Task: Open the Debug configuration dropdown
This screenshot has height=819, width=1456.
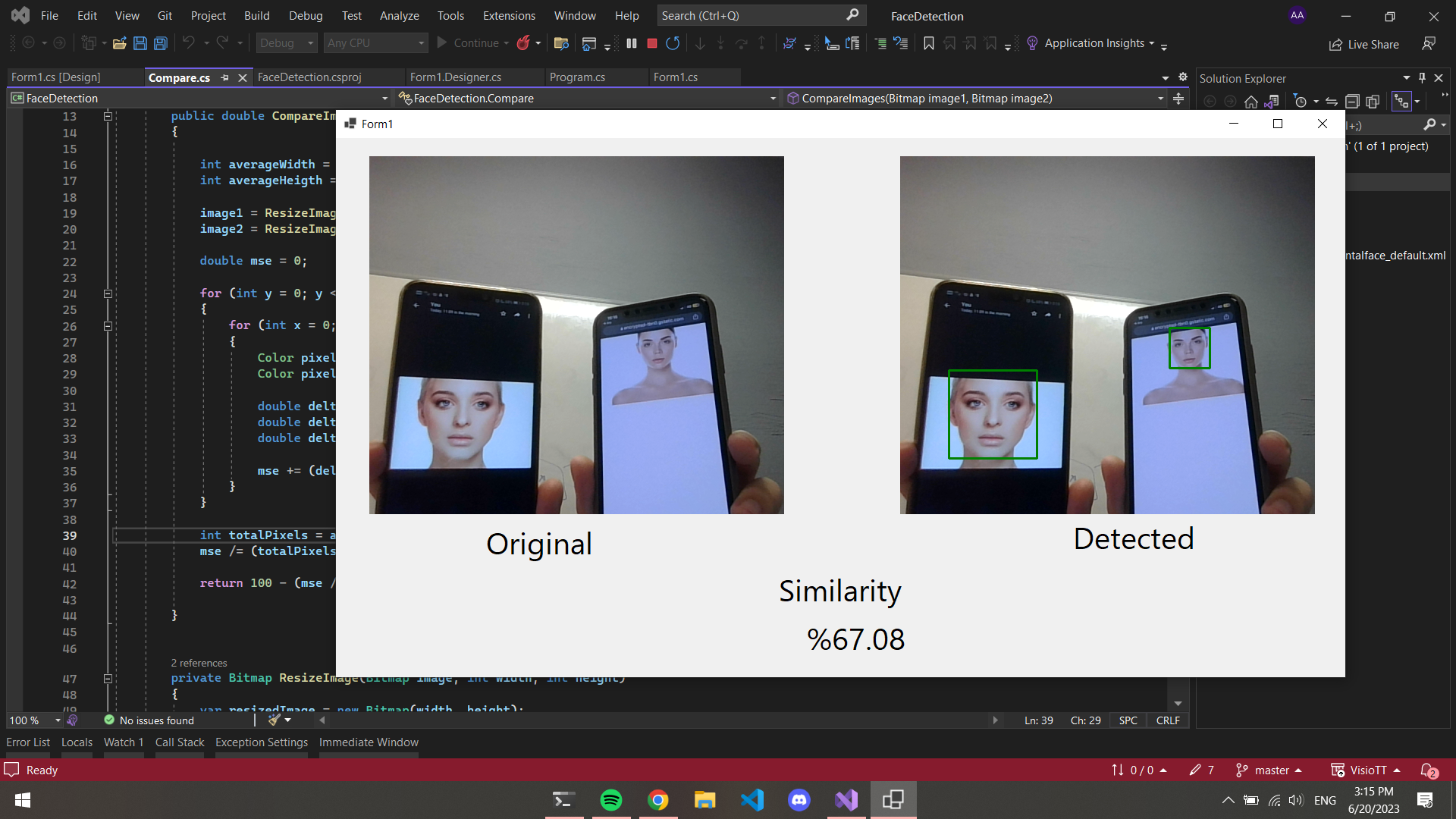Action: click(286, 43)
